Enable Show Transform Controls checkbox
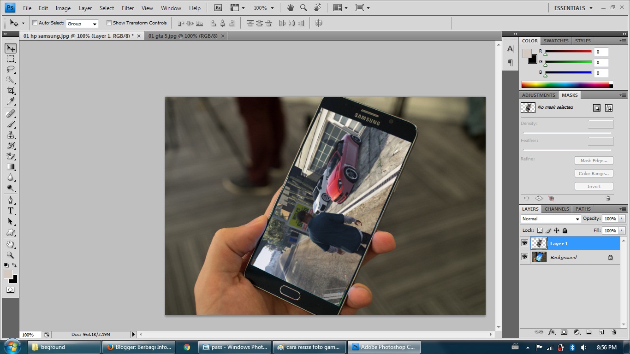 point(109,23)
